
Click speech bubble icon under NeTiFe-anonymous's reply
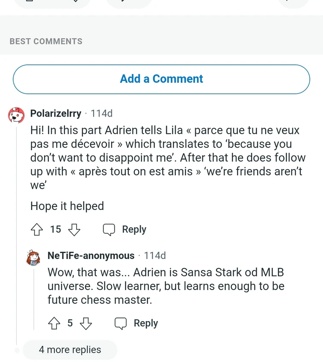point(121,324)
